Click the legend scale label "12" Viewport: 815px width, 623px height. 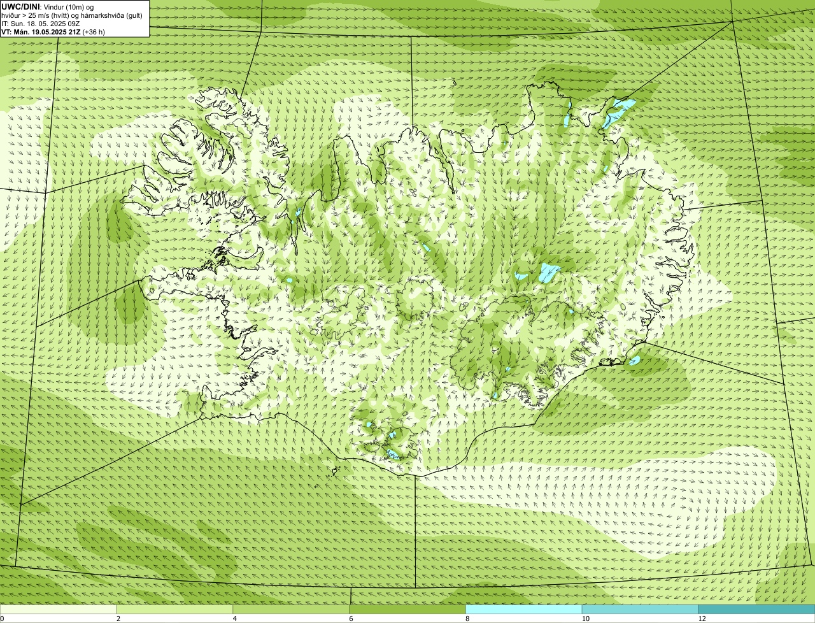(x=702, y=619)
